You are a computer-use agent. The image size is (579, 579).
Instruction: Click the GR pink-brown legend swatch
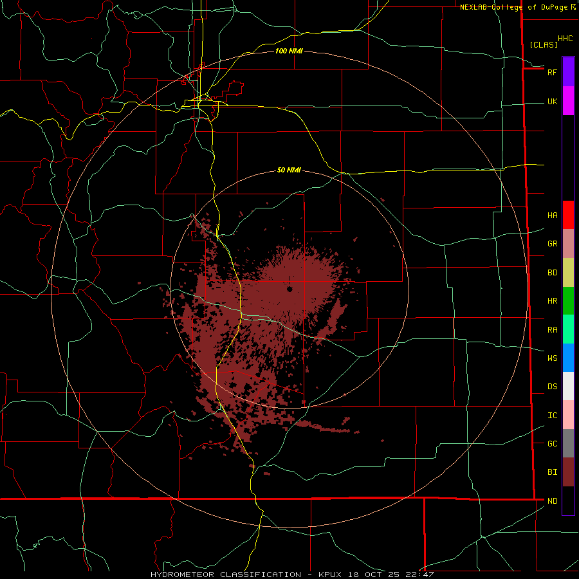(x=568, y=244)
